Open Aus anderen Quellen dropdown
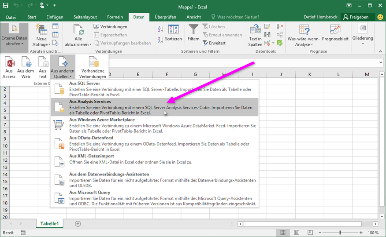The image size is (386, 237). point(63,67)
